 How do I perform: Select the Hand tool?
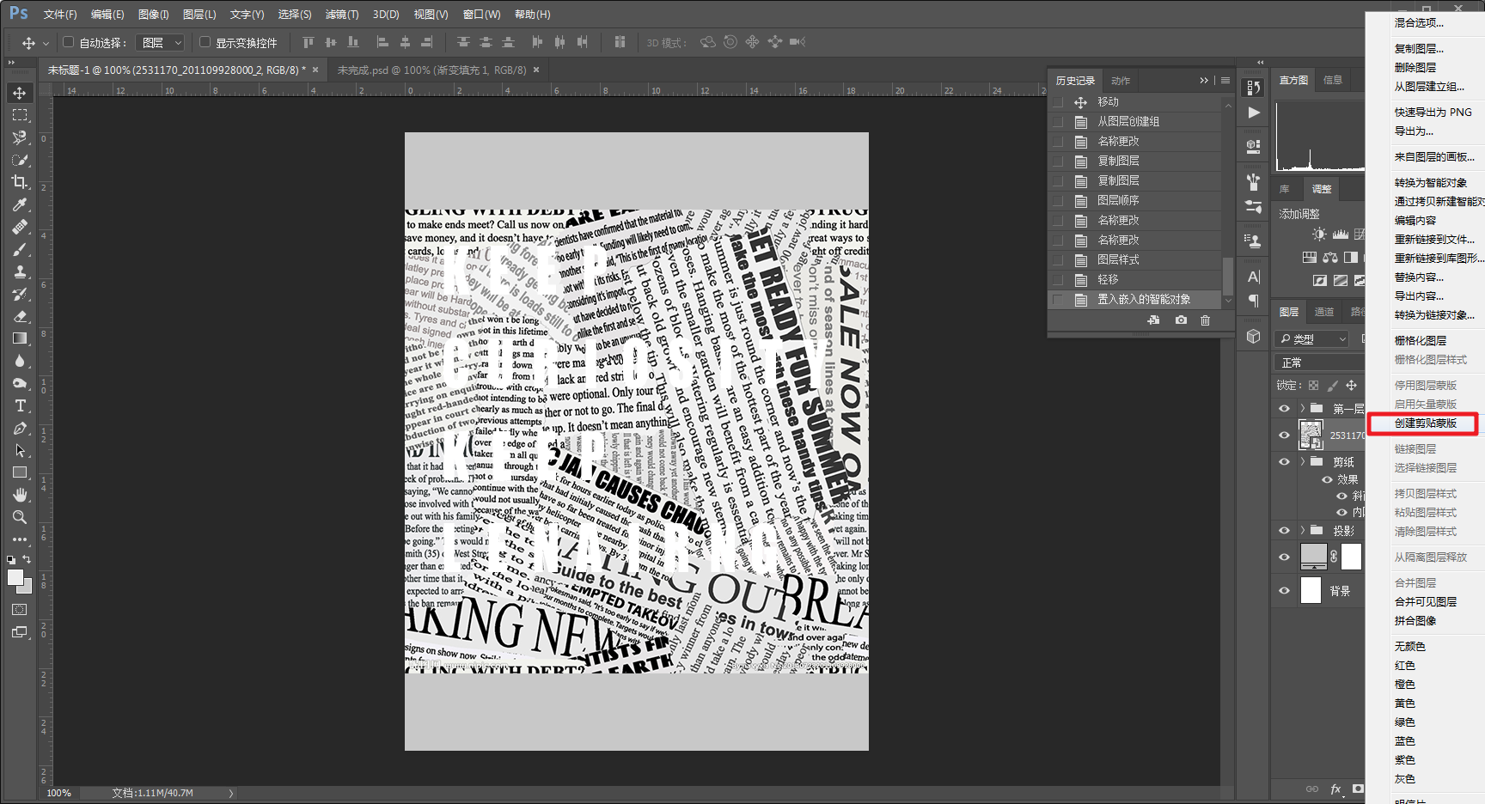[x=19, y=495]
